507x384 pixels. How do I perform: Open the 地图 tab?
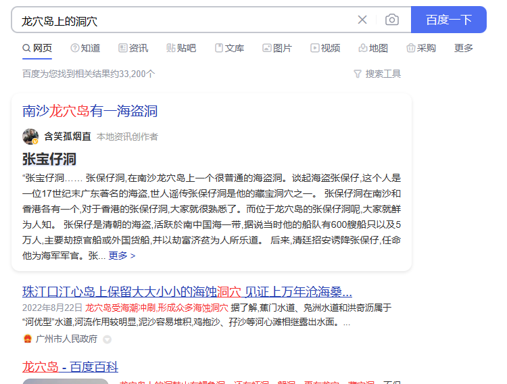(x=373, y=48)
